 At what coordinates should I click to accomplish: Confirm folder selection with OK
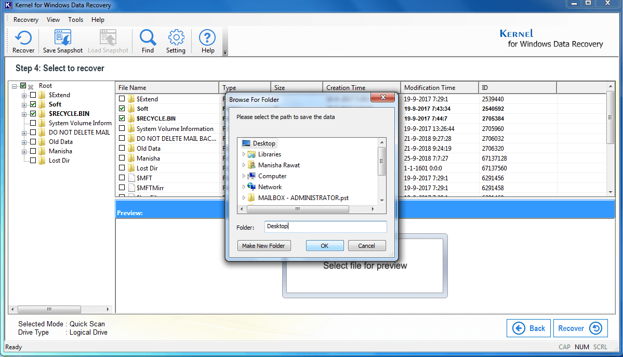click(x=325, y=246)
